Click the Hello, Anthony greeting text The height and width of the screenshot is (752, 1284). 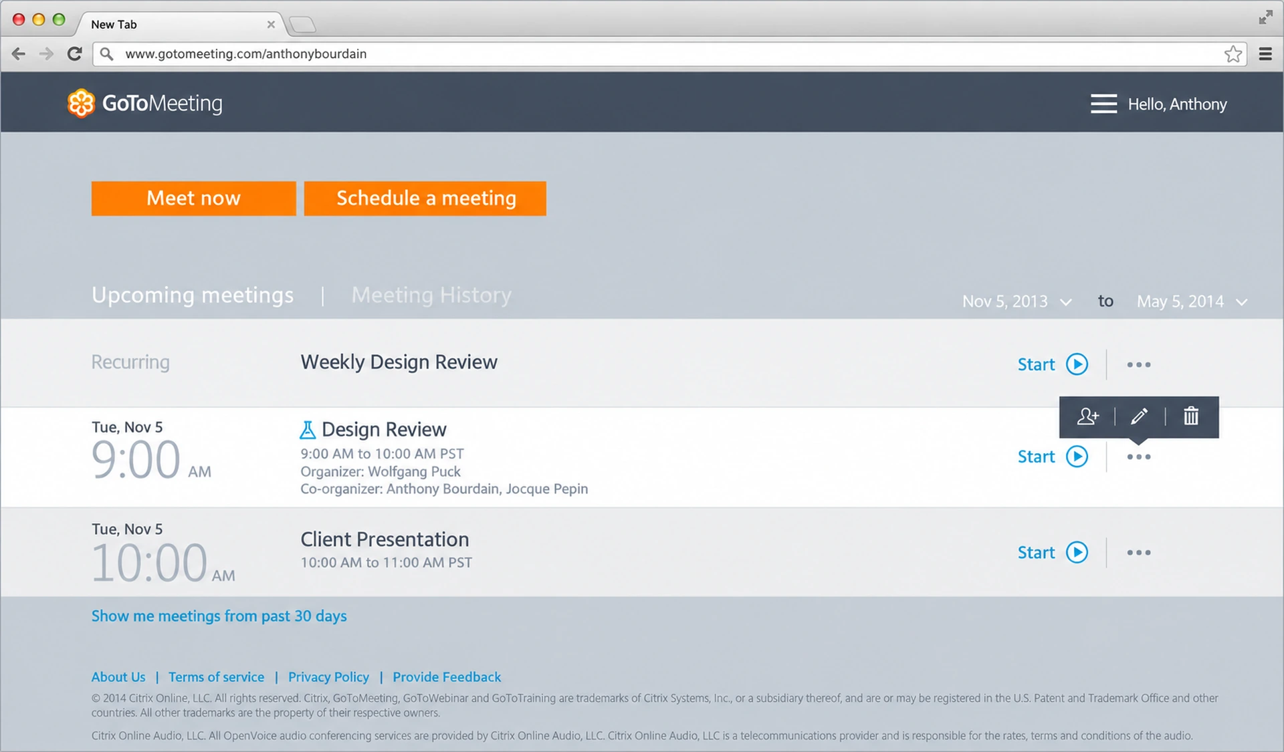click(1177, 104)
